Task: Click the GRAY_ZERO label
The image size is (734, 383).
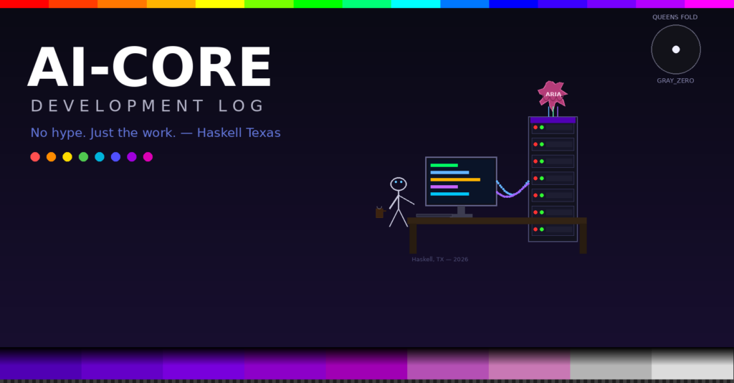Action: 675,81
